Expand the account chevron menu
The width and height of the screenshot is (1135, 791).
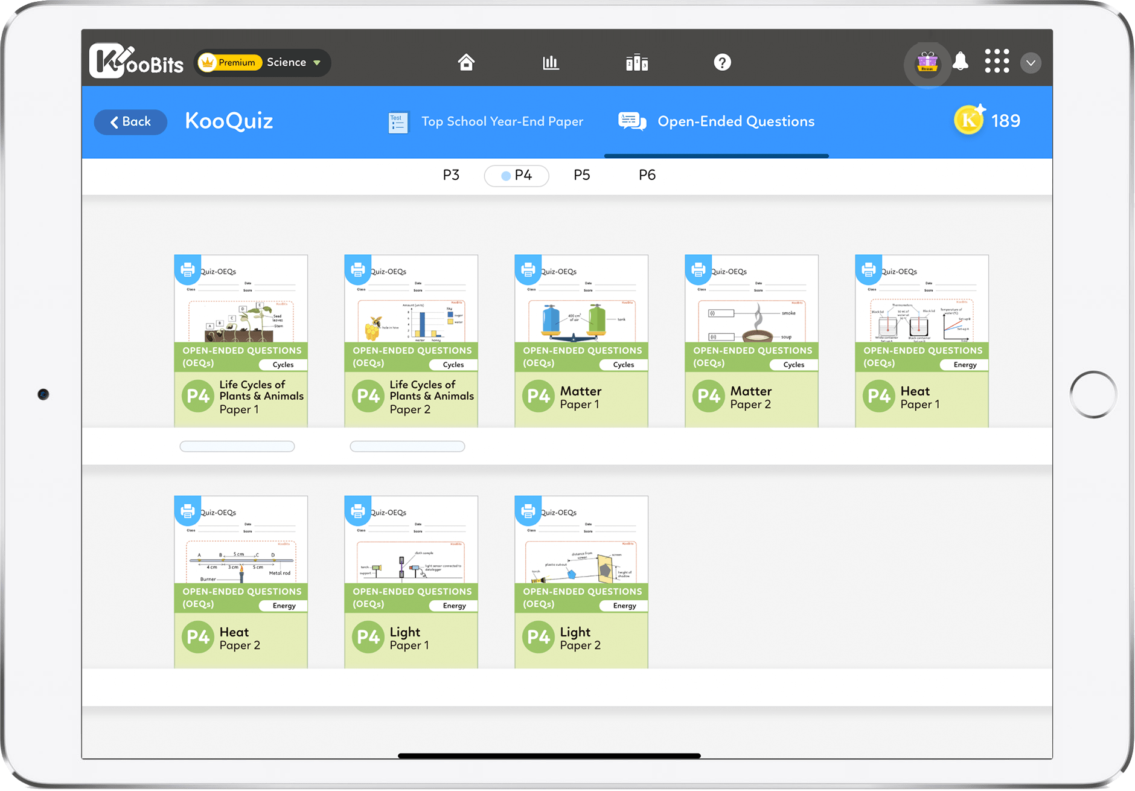(x=1031, y=63)
